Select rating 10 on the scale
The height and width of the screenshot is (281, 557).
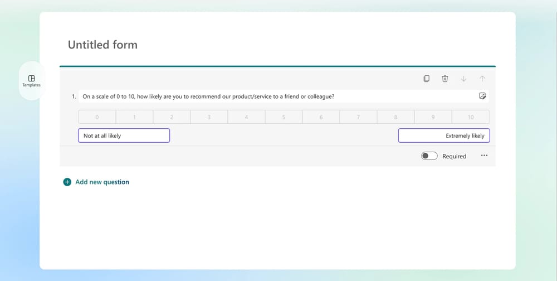471,117
